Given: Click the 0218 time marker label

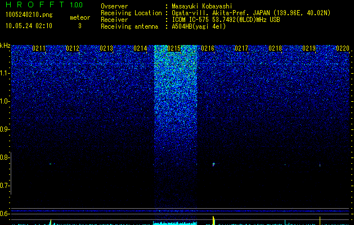Looking at the screenshot, I should (275, 48).
